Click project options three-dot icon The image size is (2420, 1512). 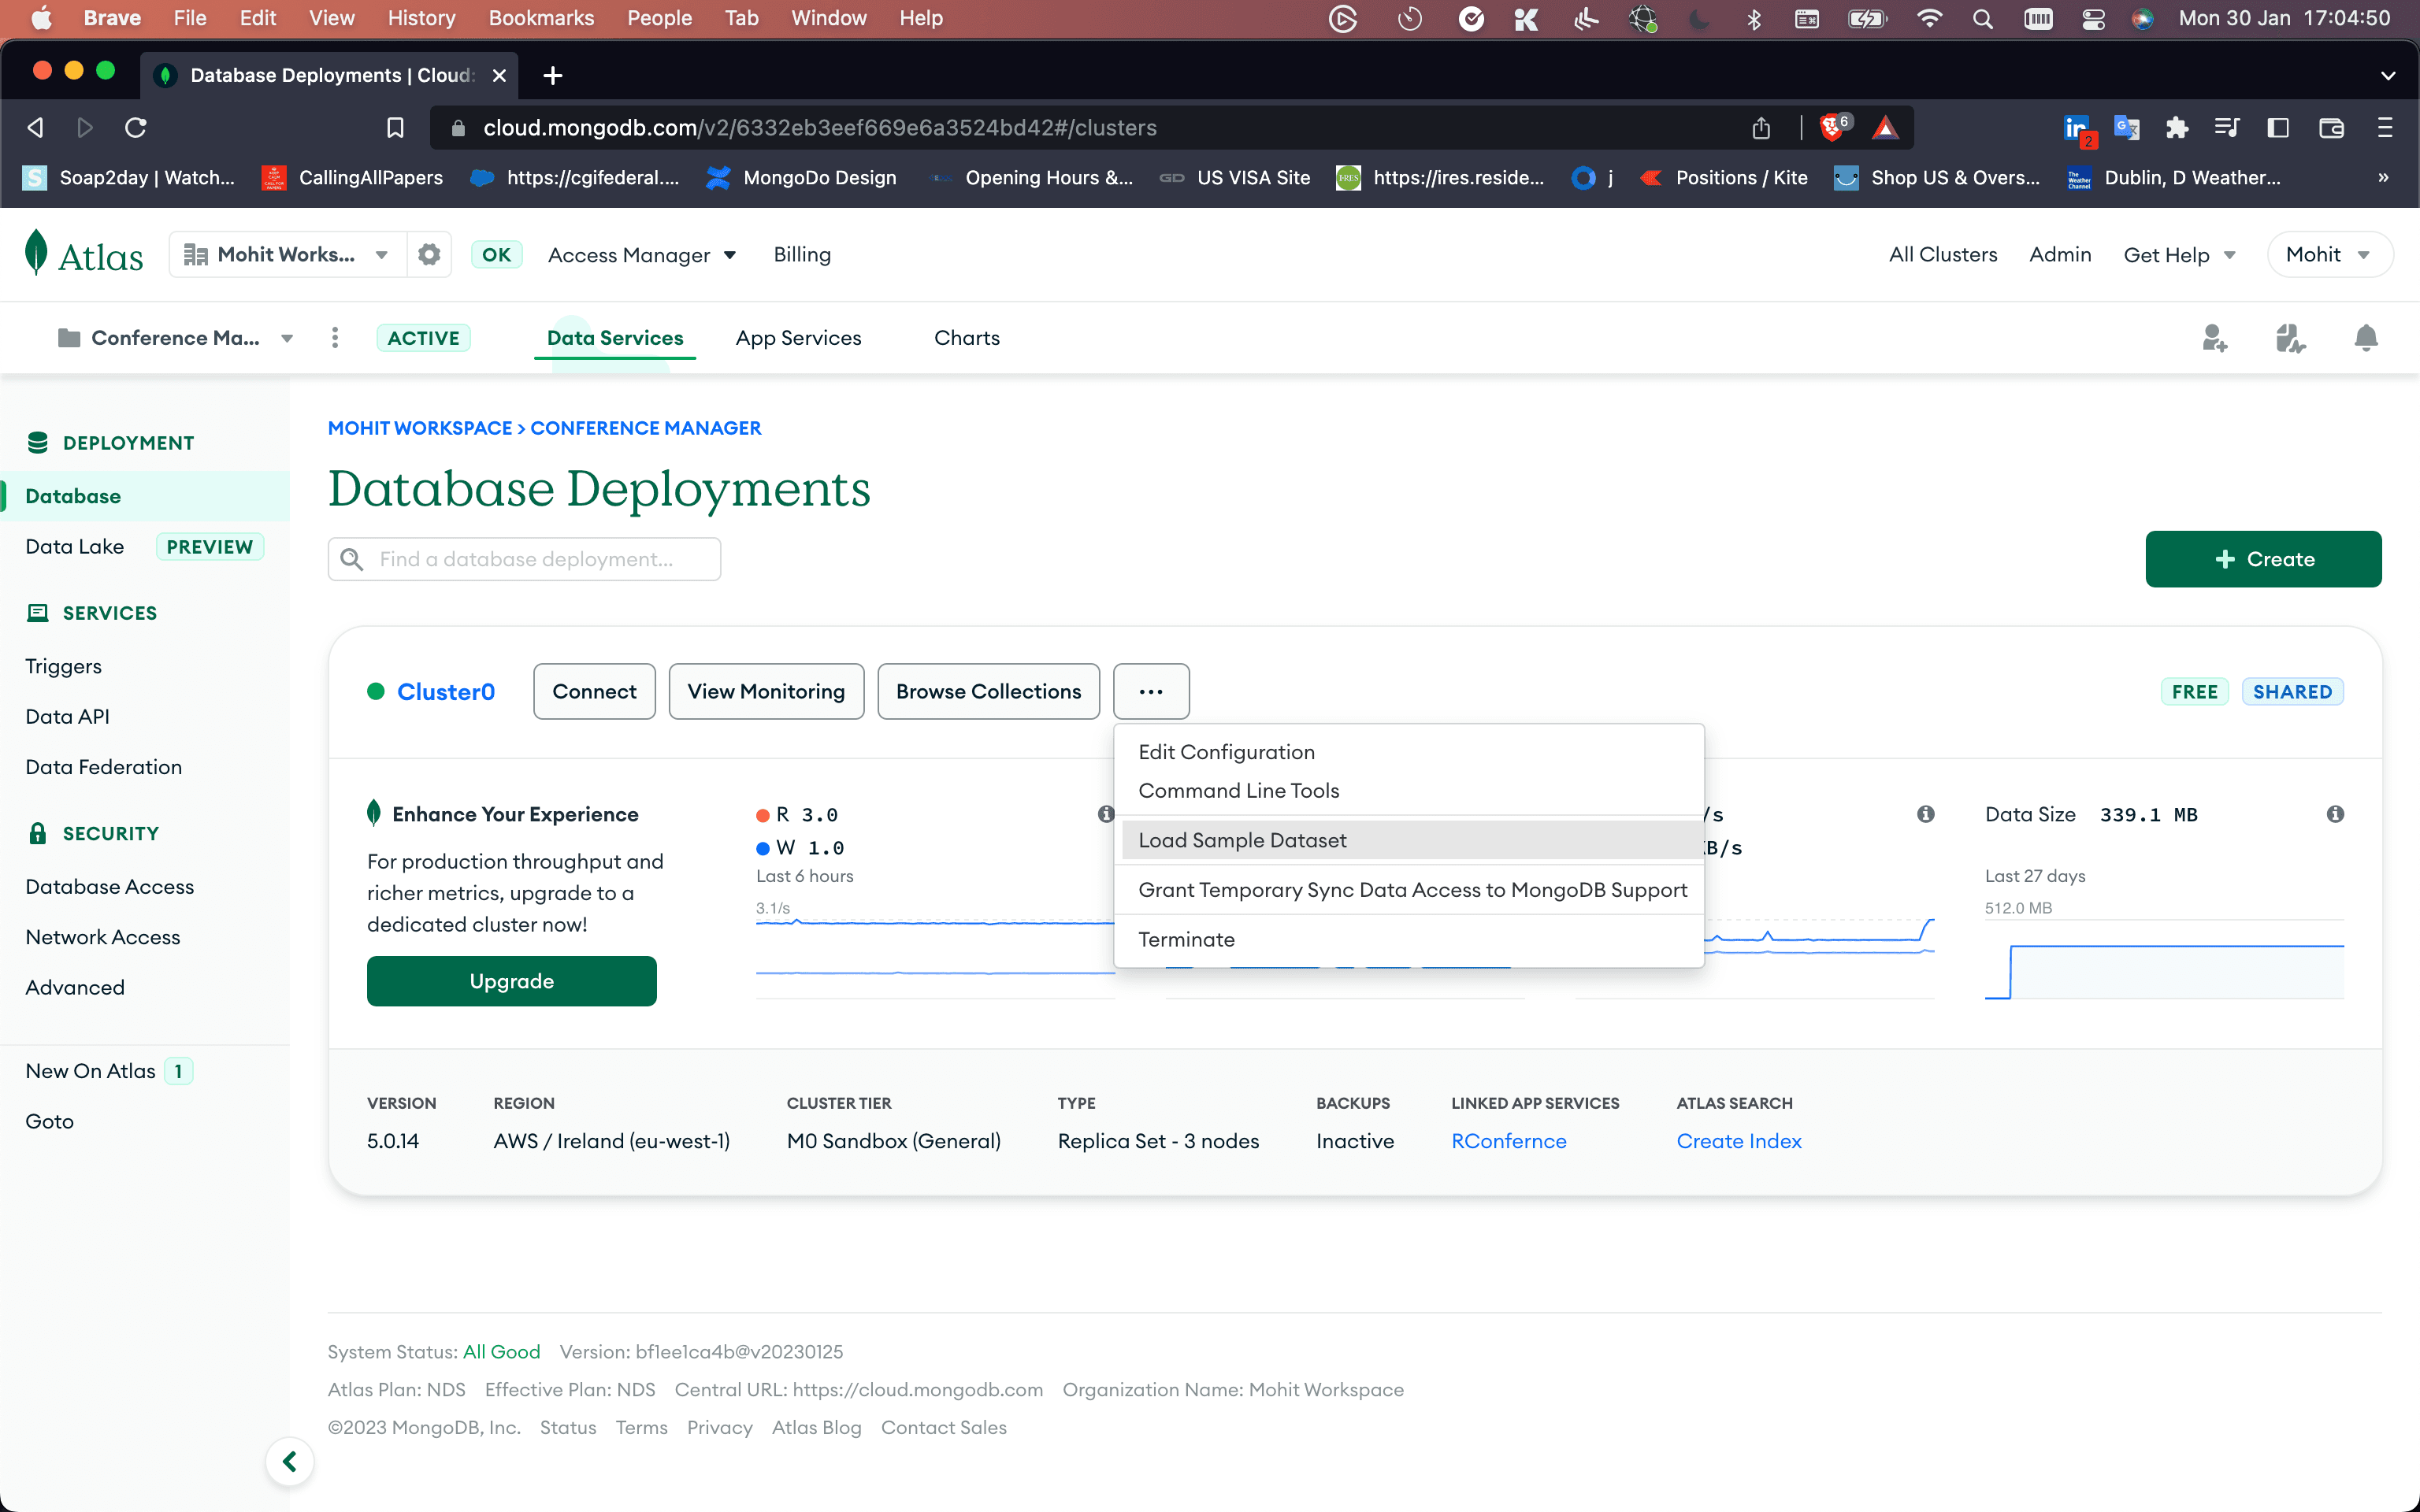click(335, 338)
